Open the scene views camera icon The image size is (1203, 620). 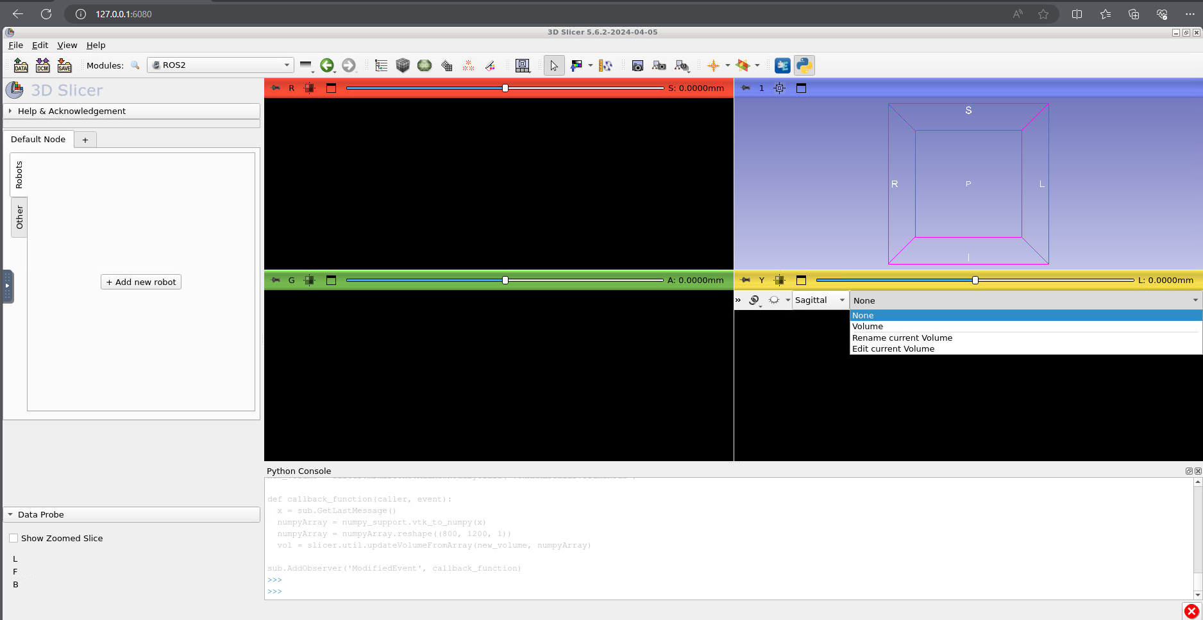[x=659, y=65]
